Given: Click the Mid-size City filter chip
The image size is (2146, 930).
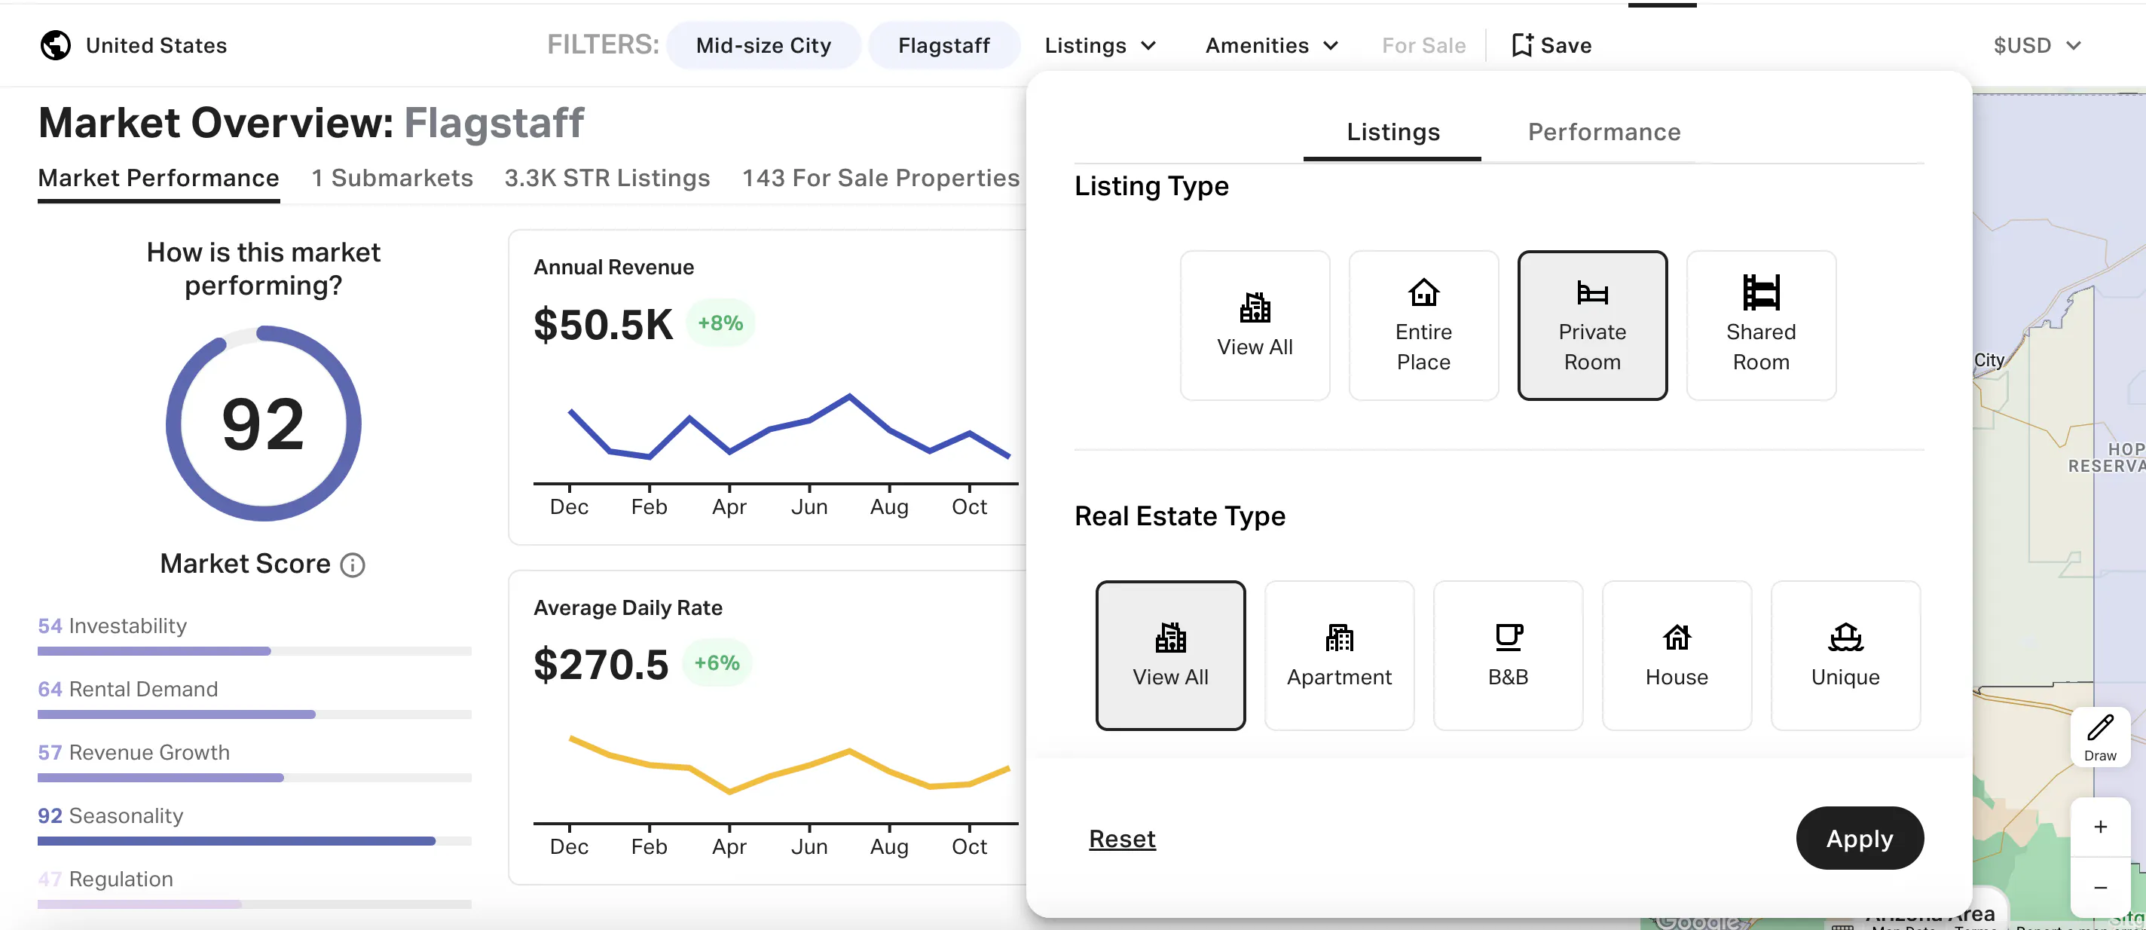Looking at the screenshot, I should coord(763,45).
